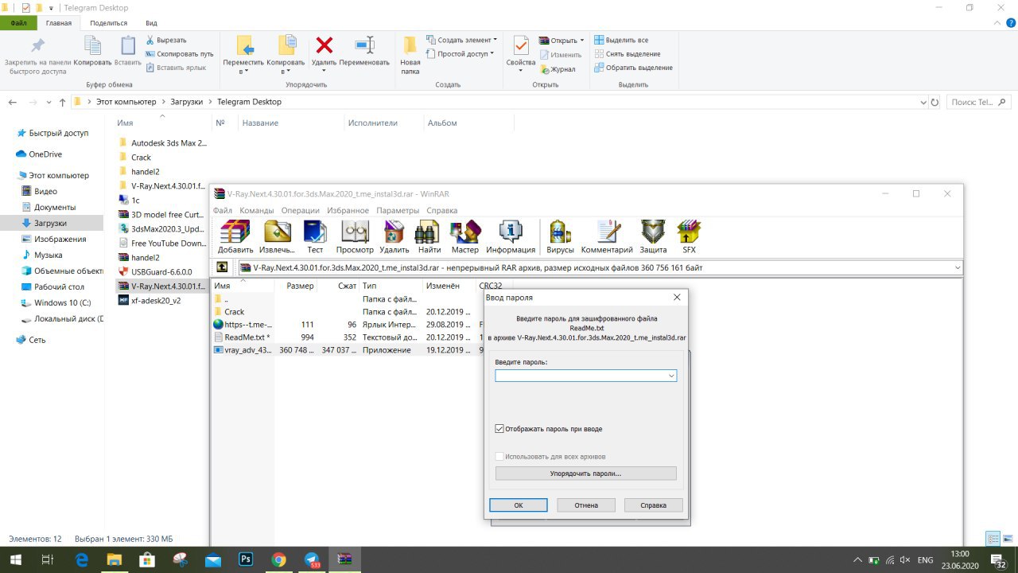Switch to the Поделиться ribbon tab
The image size is (1018, 573).
[x=107, y=24]
